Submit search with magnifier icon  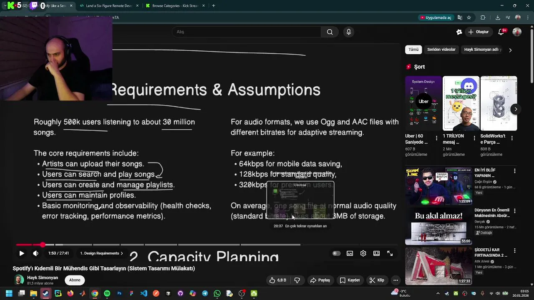330,32
